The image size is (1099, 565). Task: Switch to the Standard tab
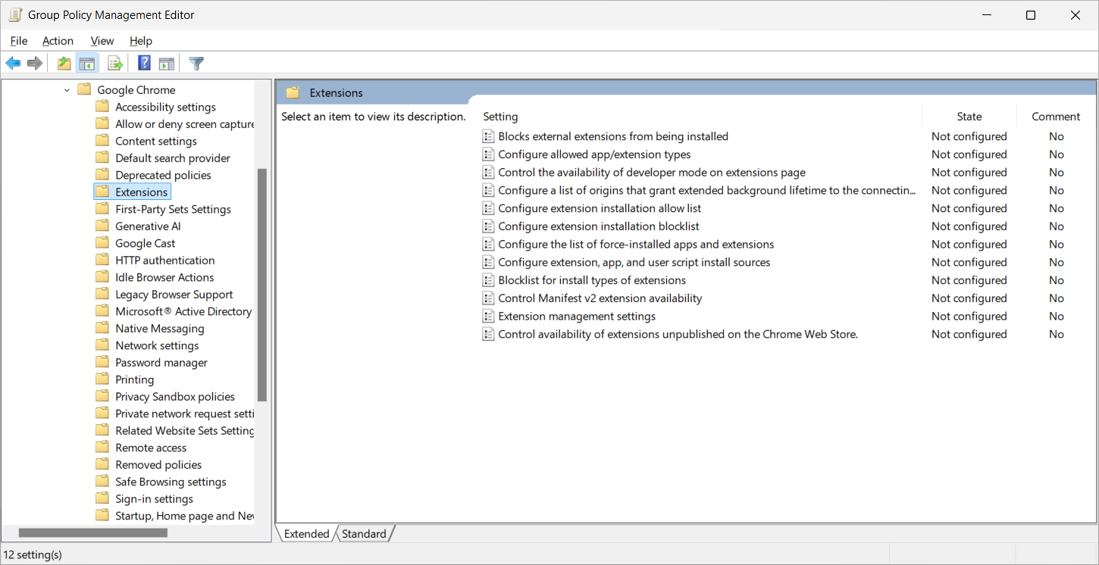click(364, 534)
